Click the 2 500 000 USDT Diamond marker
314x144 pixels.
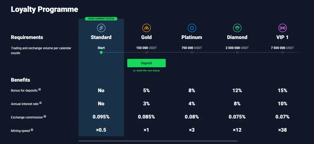coord(237,52)
